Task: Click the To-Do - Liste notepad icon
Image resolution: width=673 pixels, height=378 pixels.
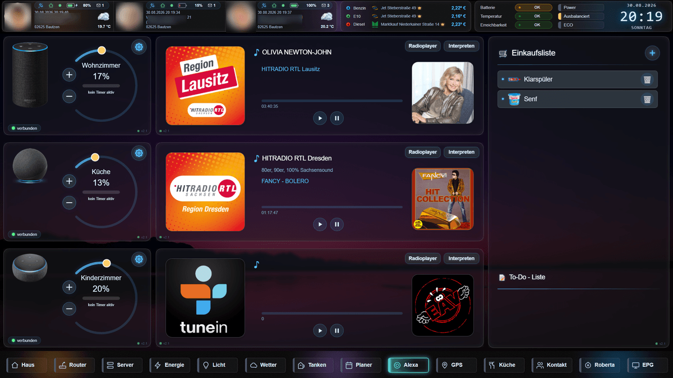Action: [502, 277]
